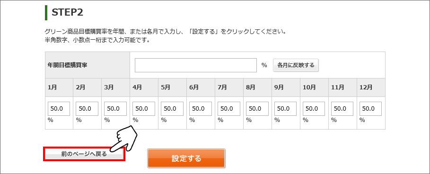Go back with 前のページへ戻る button
This screenshot has width=430, height=174.
click(x=84, y=154)
